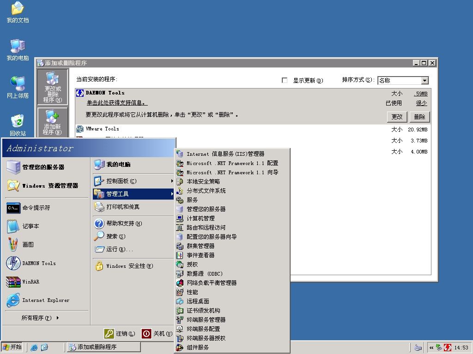Open 命令提示符 from Start menu
The image size is (473, 354).
[x=47, y=208]
